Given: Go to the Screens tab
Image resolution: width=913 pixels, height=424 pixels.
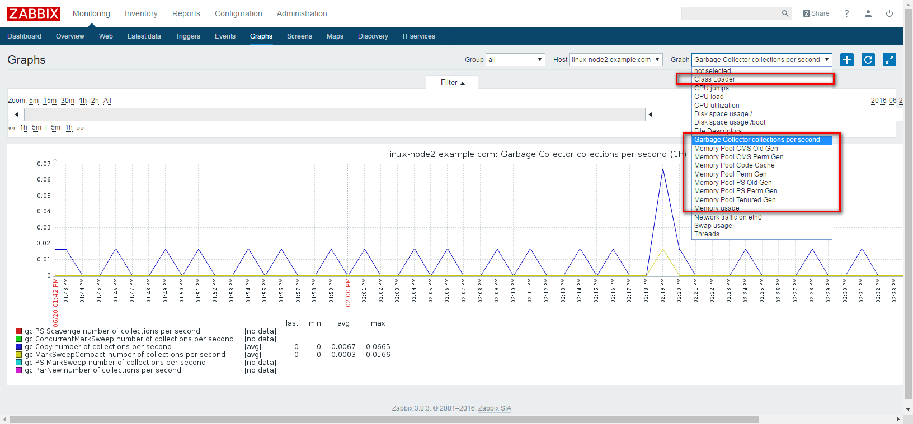Looking at the screenshot, I should [299, 36].
